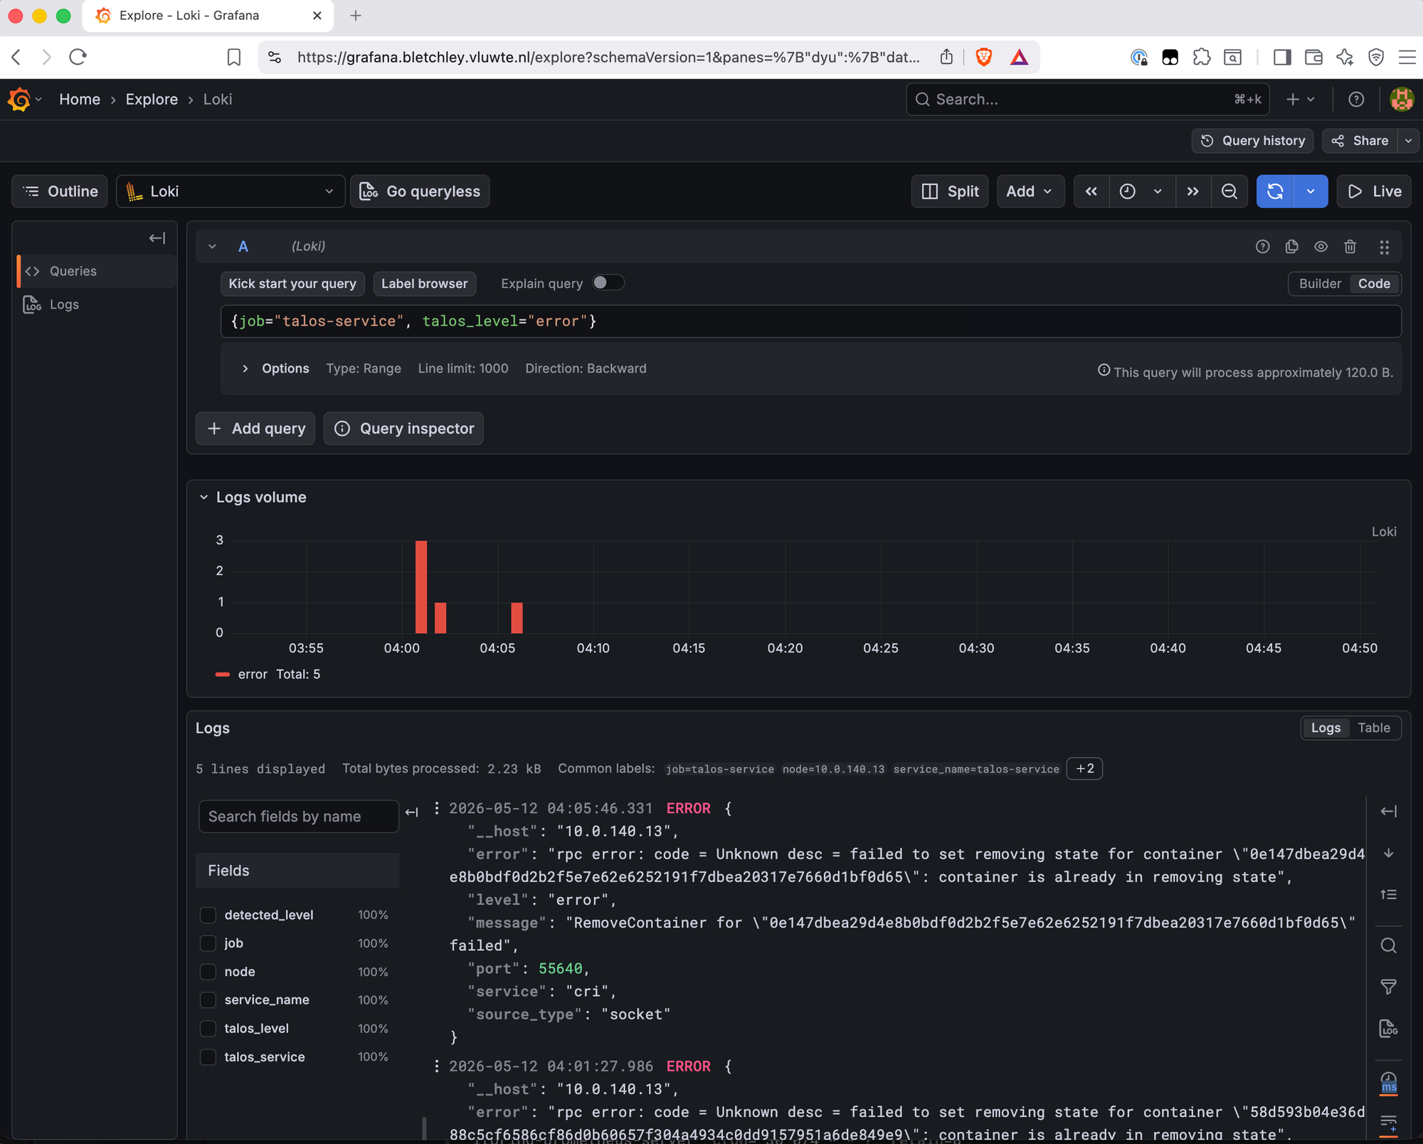Open the user avatar menu
Screen dimensions: 1423x1144
(x=1402, y=100)
